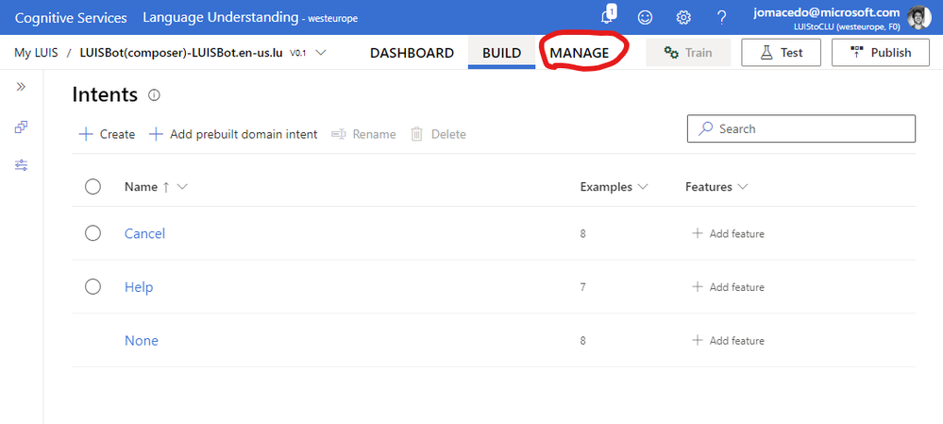This screenshot has height=424, width=943.
Task: Open the notifications bell icon
Action: pos(608,16)
